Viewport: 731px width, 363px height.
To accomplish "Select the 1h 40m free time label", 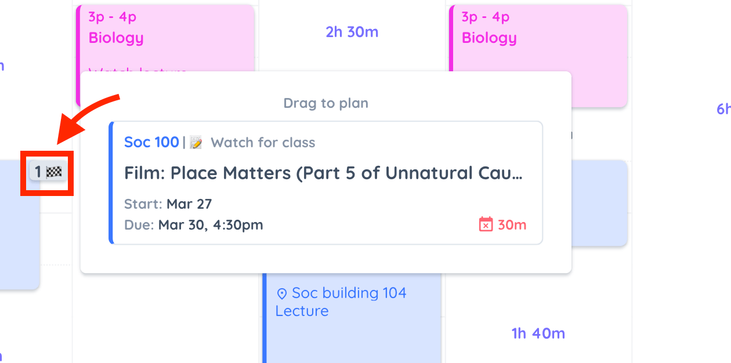I will point(538,333).
